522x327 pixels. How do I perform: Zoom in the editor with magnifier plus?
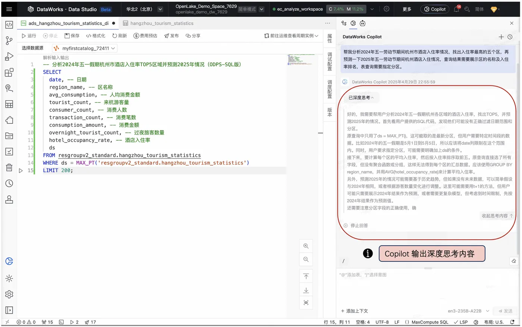[306, 246]
